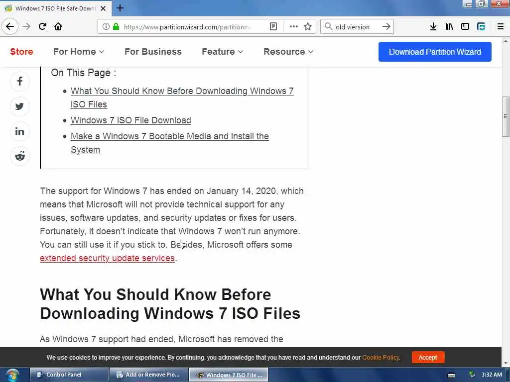510x382 pixels.
Task: Click the page vertical scrollbar thumb
Action: pyautogui.click(x=506, y=116)
